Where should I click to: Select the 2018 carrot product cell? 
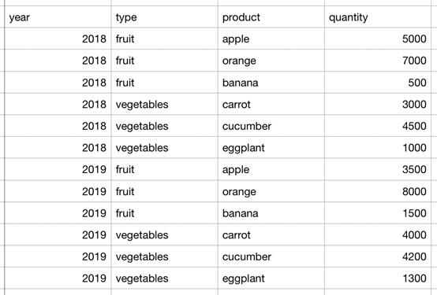coord(271,105)
